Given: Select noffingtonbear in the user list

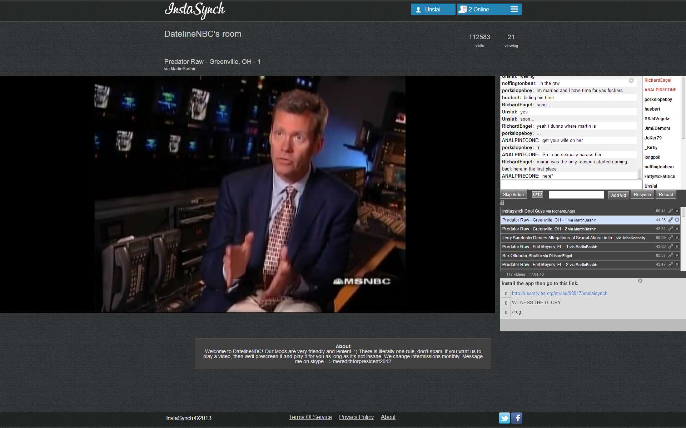Looking at the screenshot, I should point(659,167).
